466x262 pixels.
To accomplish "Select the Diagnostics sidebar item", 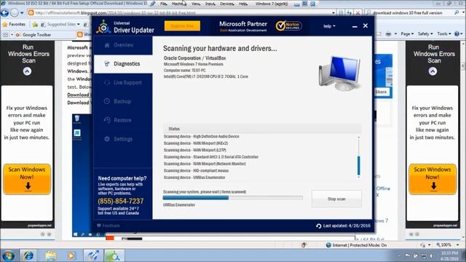I will pyautogui.click(x=123, y=64).
